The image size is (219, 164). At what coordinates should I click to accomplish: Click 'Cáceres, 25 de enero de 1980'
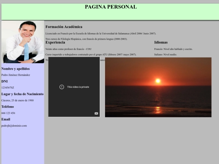pyautogui.click(x=17, y=100)
